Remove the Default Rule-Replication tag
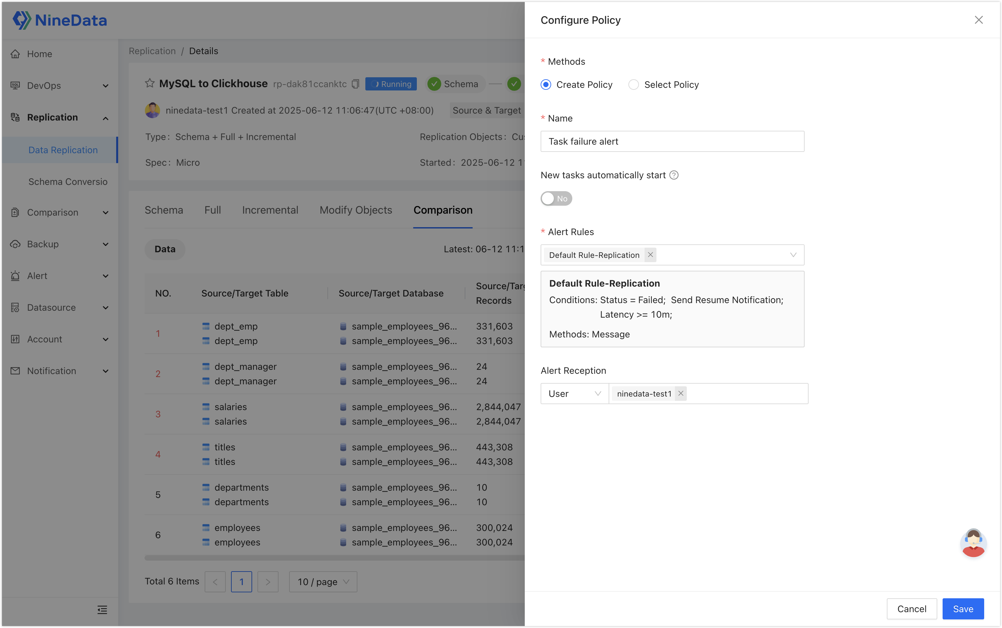This screenshot has height=628, width=1002. pos(651,255)
